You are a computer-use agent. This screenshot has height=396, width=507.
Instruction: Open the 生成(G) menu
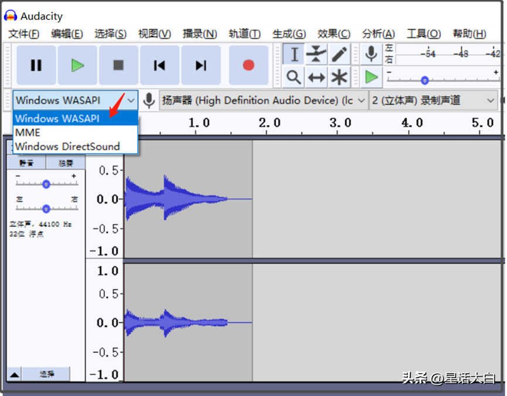[289, 33]
